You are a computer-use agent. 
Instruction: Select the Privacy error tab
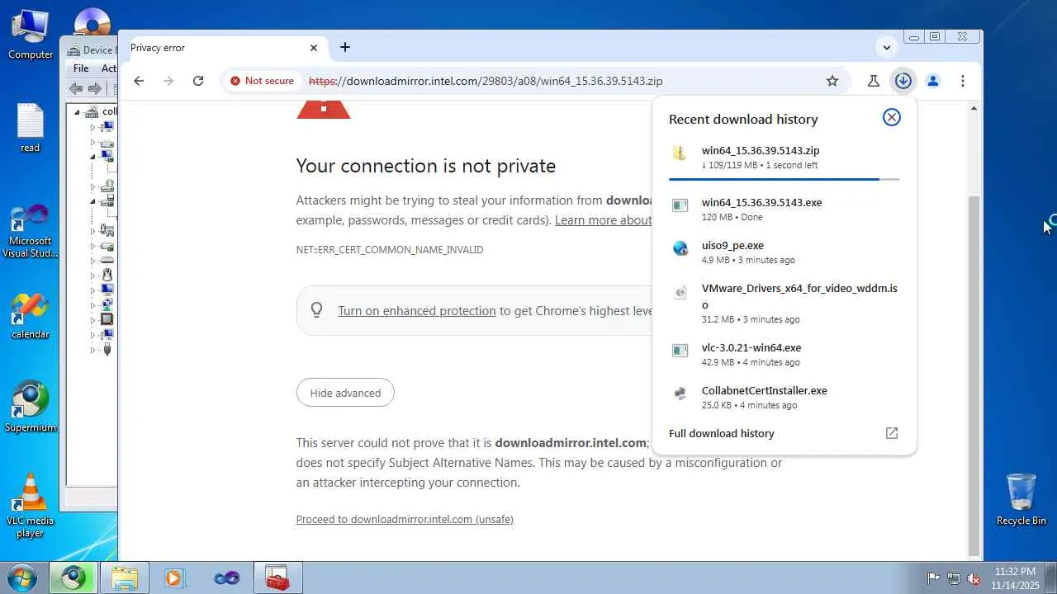click(x=225, y=48)
